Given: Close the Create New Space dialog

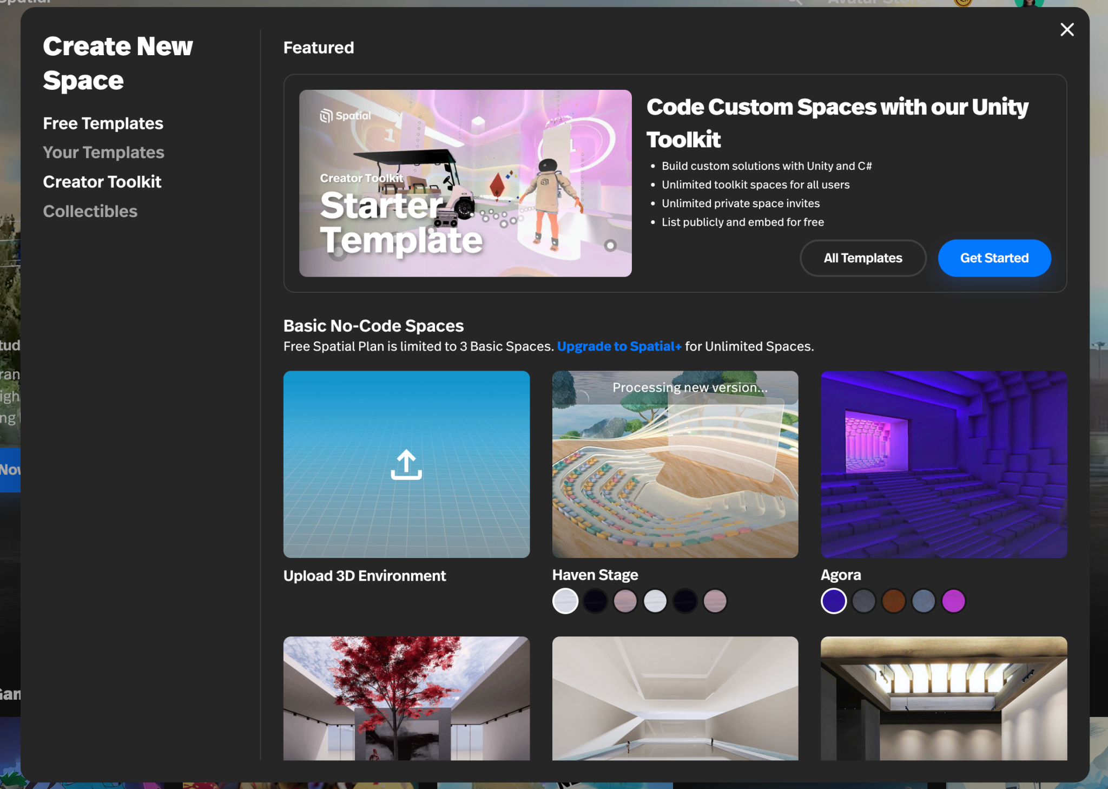Looking at the screenshot, I should pyautogui.click(x=1066, y=30).
